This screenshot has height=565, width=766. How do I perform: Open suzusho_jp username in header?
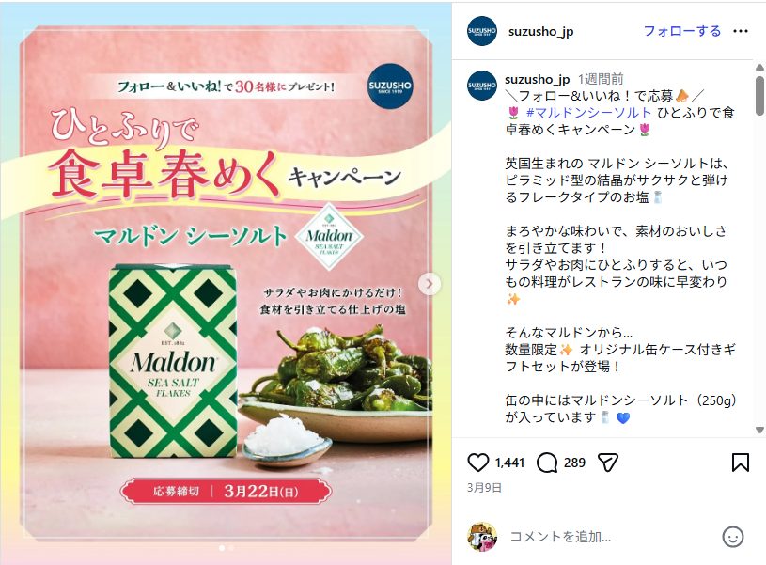[540, 32]
